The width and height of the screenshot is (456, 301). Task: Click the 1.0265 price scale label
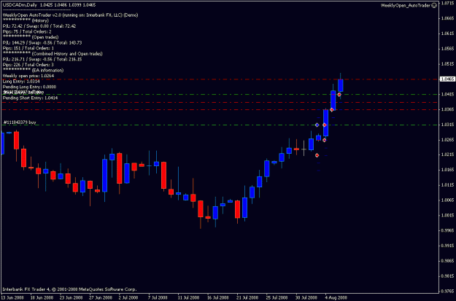448,139
